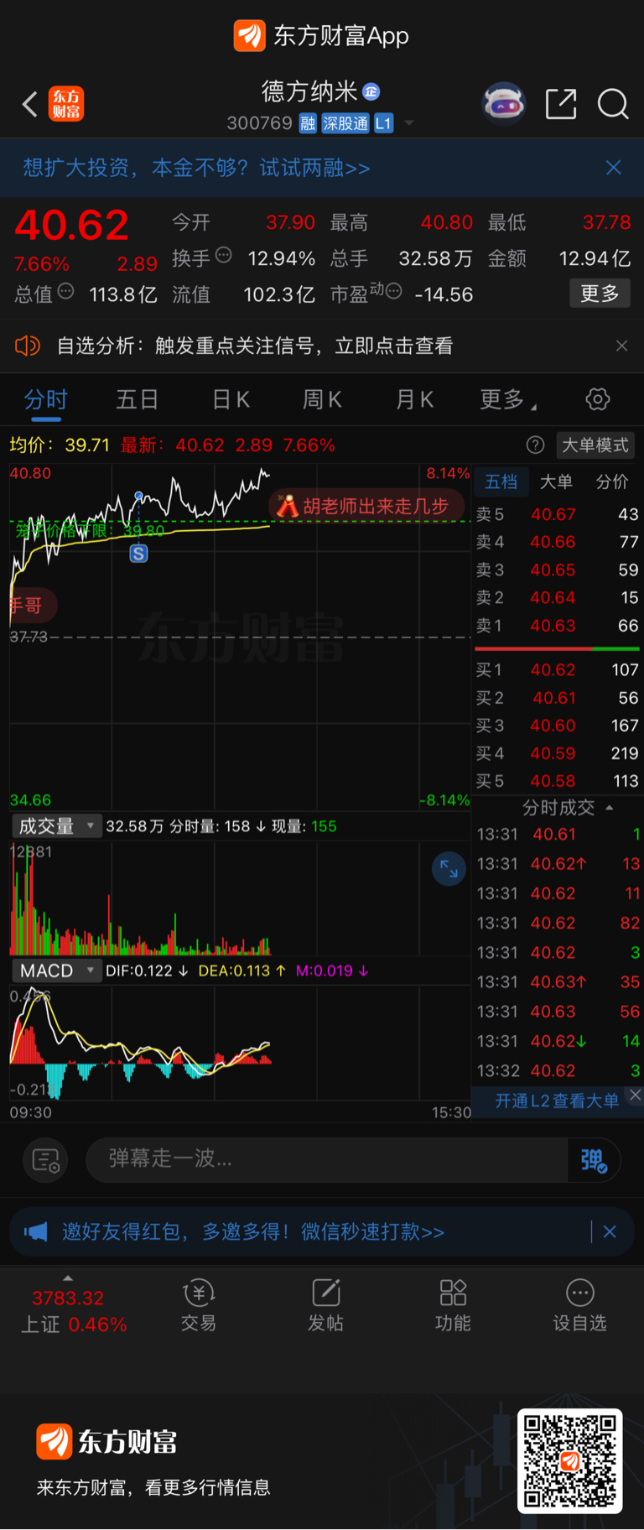Open chart settings gear
This screenshot has height=1530, width=644.
(x=598, y=399)
